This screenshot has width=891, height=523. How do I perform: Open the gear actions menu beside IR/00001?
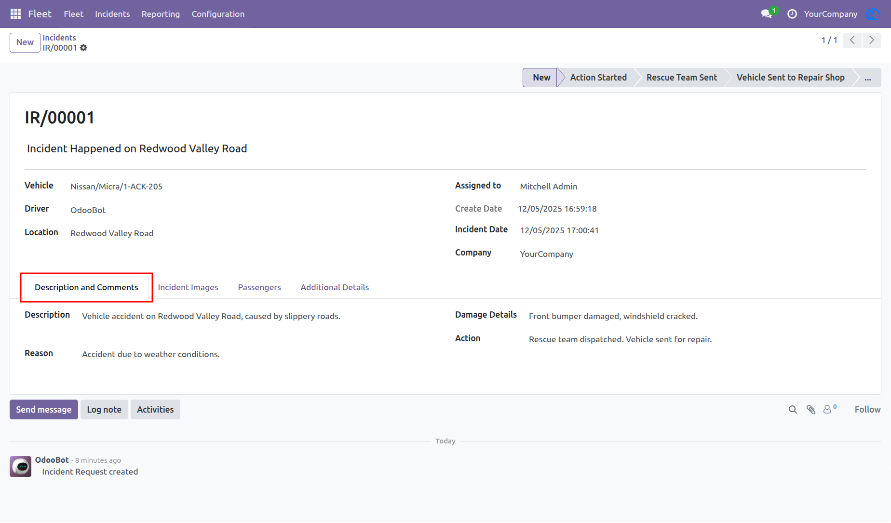83,48
